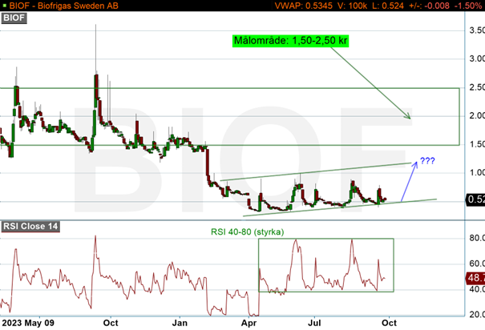Click the green arrowhead pointing to target zone
The image size is (485, 330).
point(409,117)
